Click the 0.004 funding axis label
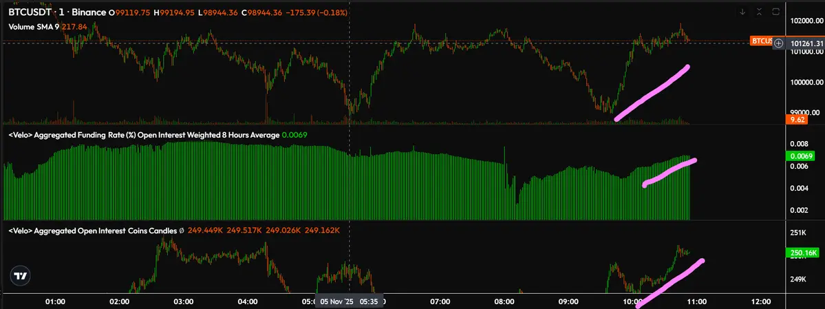This screenshot has width=825, height=309. pyautogui.click(x=800, y=188)
